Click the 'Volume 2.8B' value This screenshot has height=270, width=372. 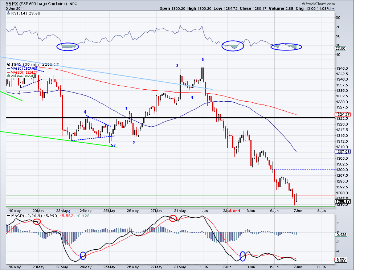click(281, 9)
